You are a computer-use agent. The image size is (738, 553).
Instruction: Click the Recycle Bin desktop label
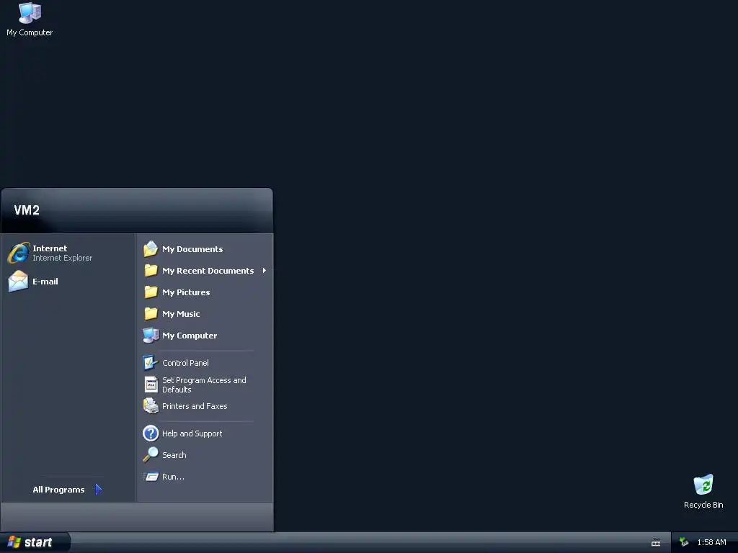pyautogui.click(x=703, y=505)
